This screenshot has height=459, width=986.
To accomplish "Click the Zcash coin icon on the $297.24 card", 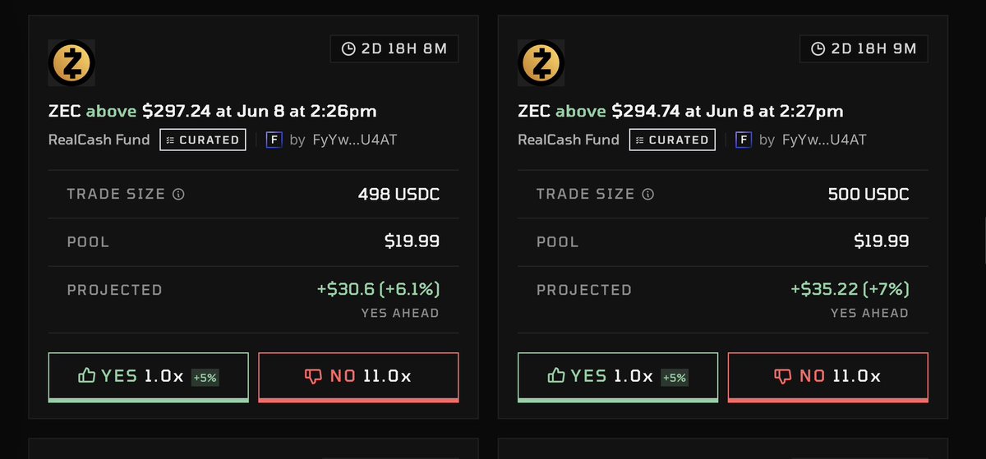I will [72, 63].
